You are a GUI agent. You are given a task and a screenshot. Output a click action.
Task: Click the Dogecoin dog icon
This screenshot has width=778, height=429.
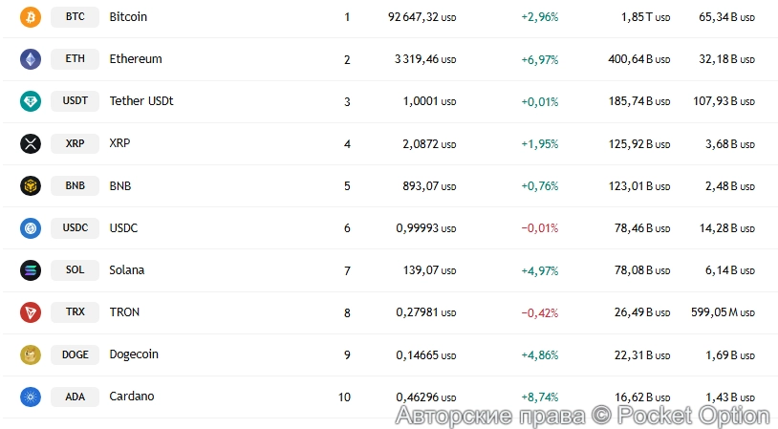(x=31, y=354)
